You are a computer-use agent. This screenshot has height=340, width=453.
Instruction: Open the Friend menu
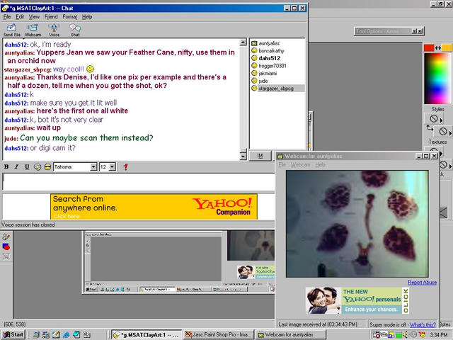tap(51, 17)
